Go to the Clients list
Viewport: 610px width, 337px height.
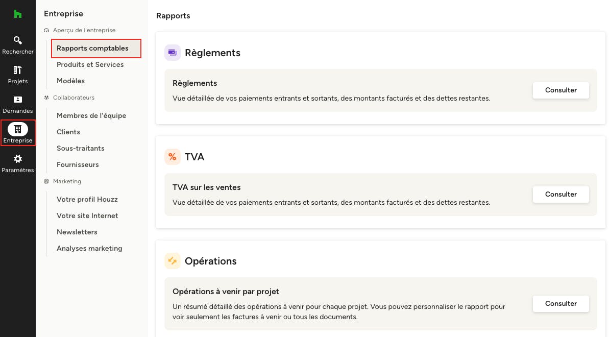(x=68, y=132)
